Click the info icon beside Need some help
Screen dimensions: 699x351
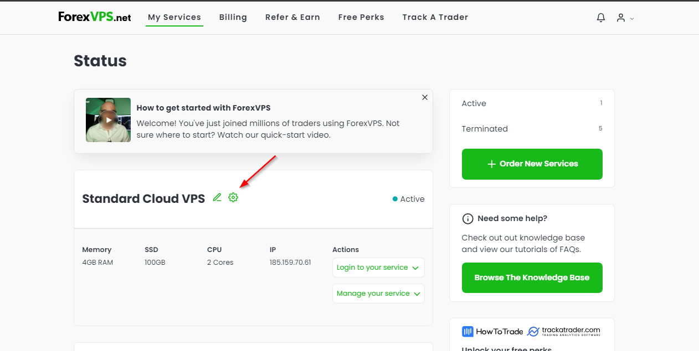(x=467, y=219)
